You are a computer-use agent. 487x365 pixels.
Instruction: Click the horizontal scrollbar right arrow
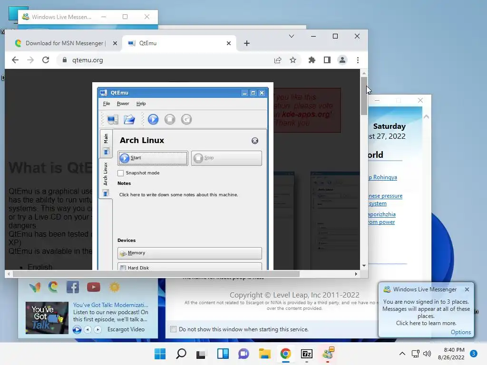click(356, 274)
